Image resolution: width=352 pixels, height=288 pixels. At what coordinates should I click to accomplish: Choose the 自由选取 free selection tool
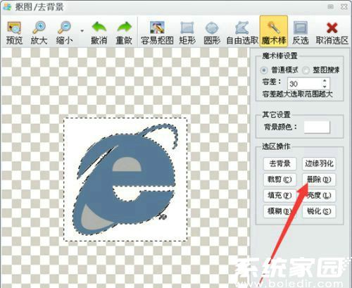click(242, 27)
